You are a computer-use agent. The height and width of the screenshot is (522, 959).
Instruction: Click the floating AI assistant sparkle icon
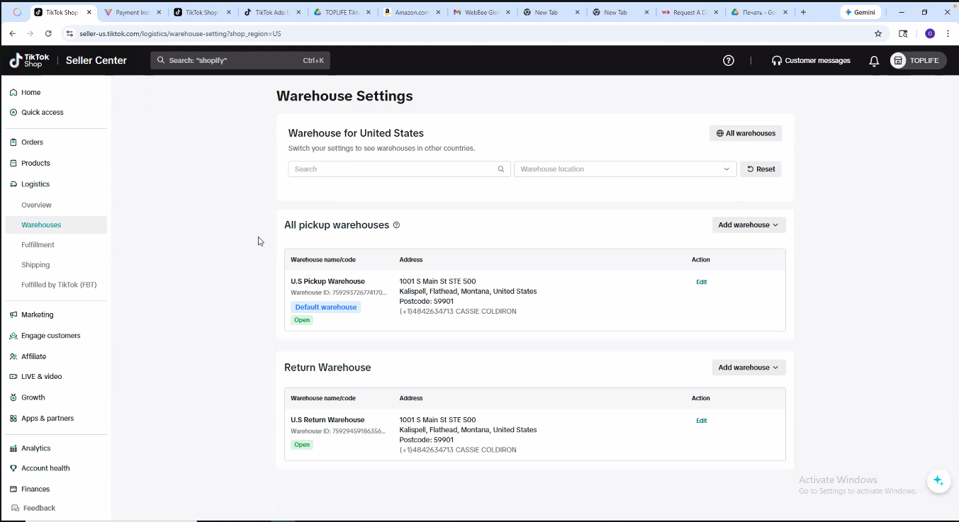tap(938, 481)
